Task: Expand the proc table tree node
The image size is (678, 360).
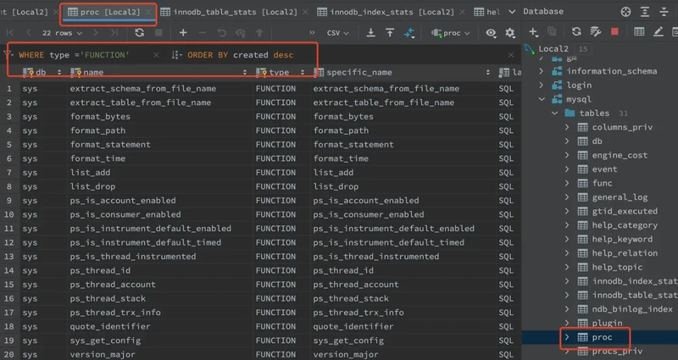Action: click(x=568, y=337)
